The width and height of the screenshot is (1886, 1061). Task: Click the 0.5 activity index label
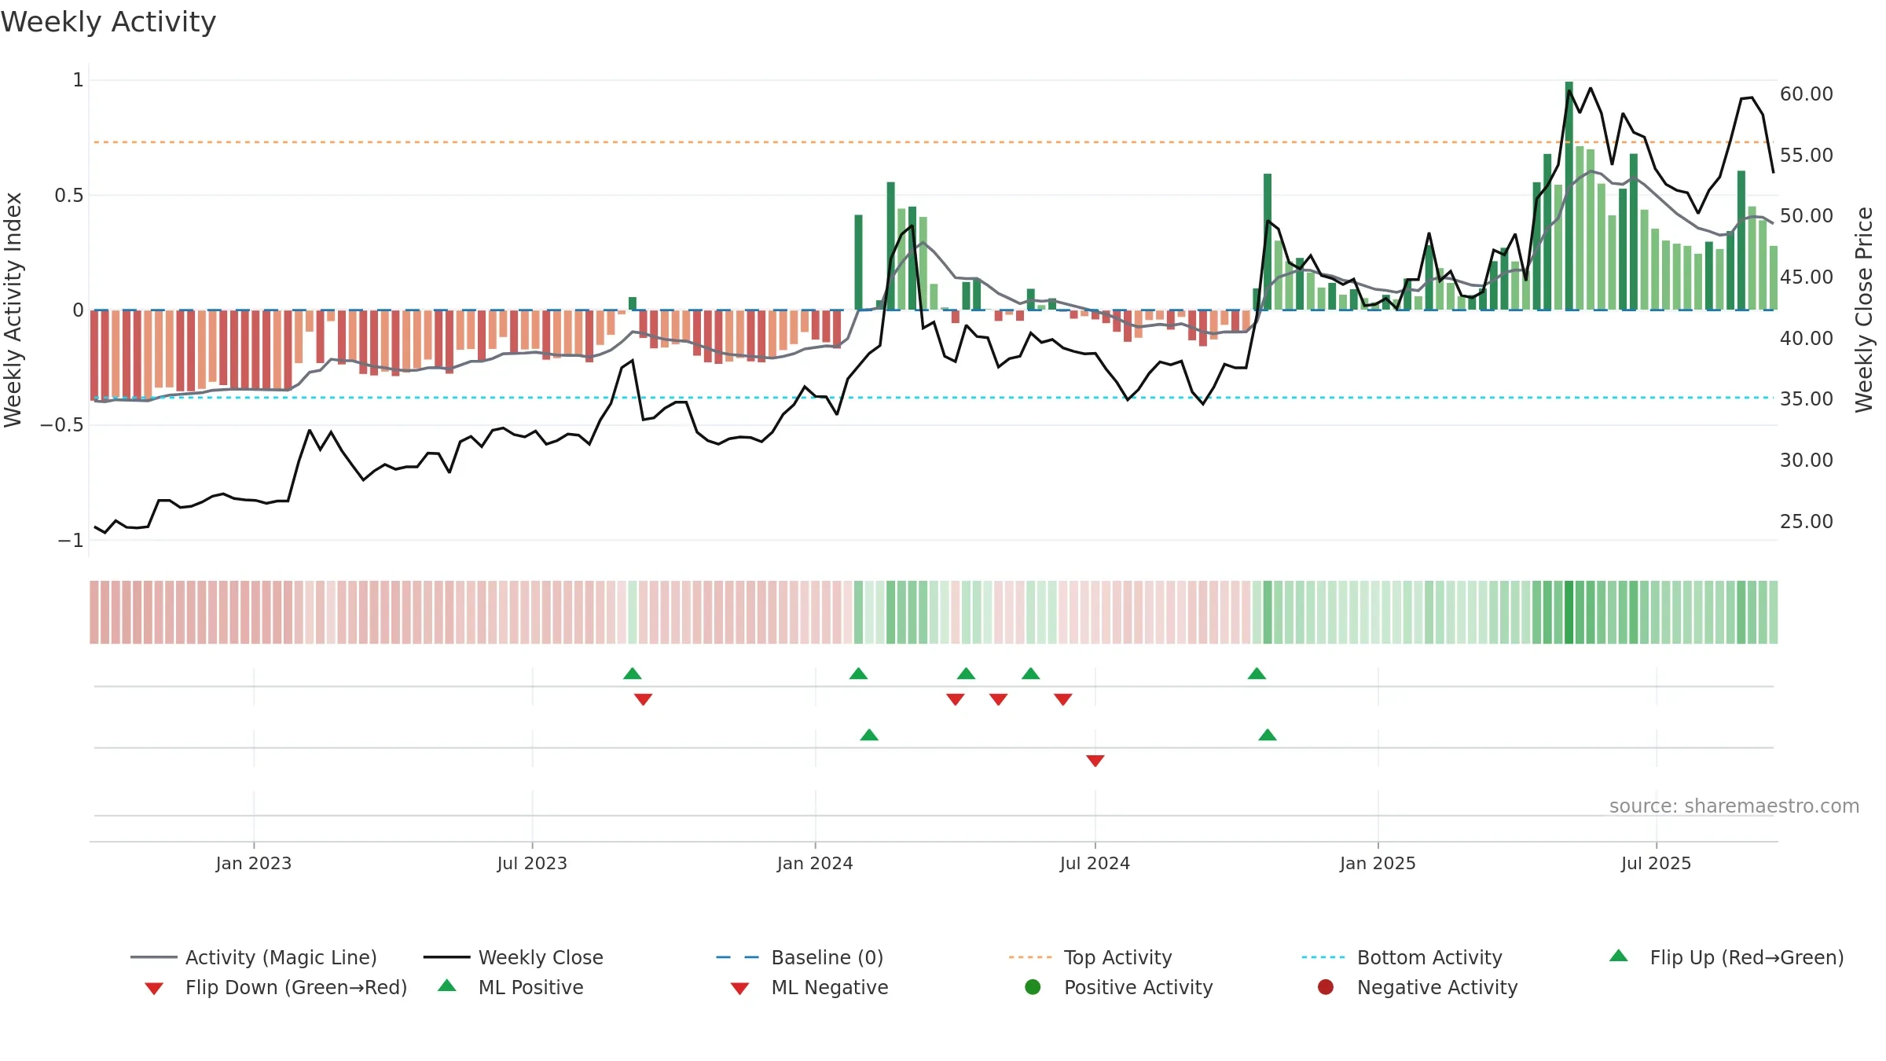tap(69, 195)
